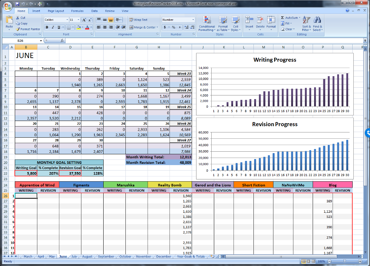Open the Year Goals & Totals sheet

pos(191,256)
